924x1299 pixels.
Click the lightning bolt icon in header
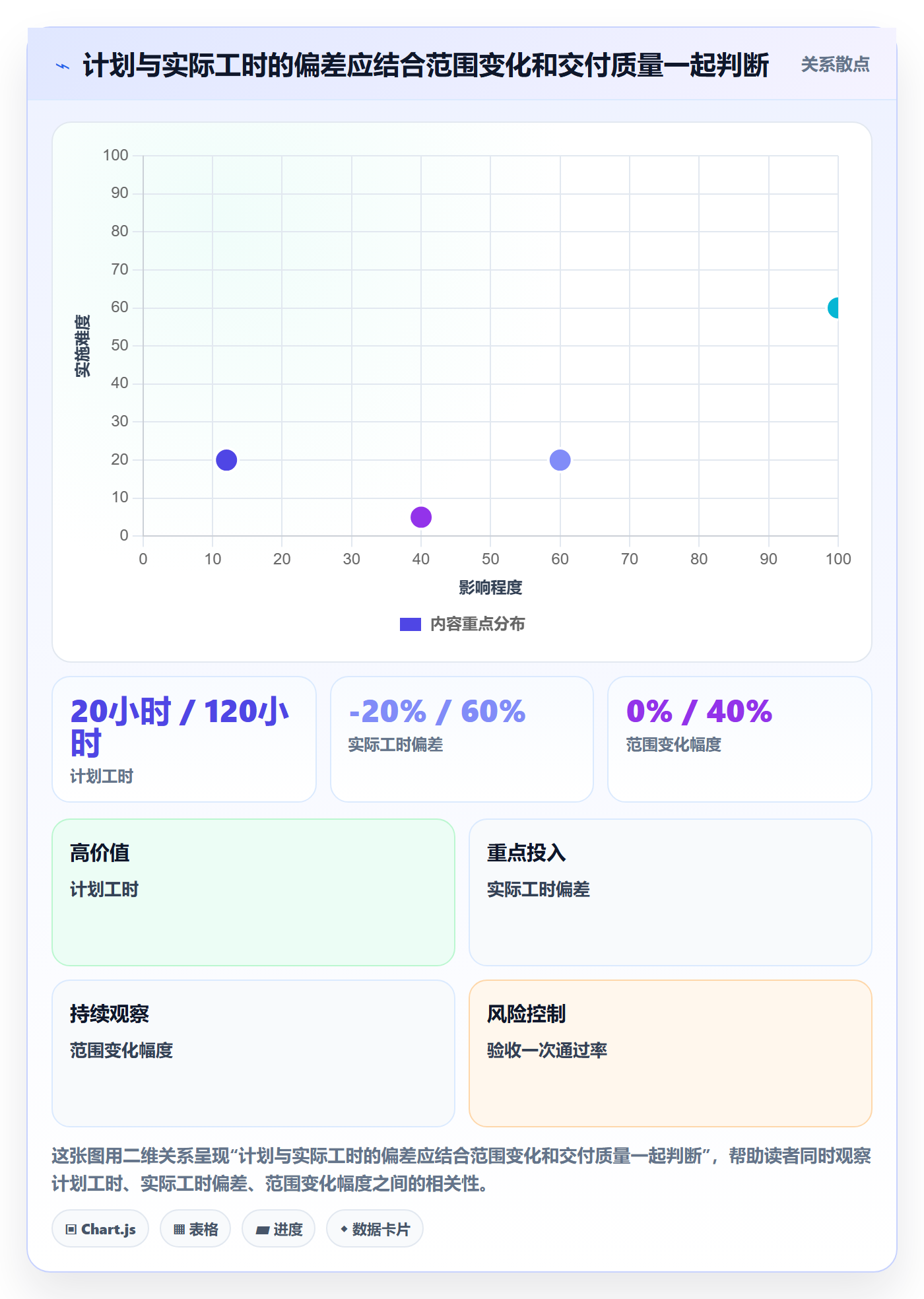click(63, 66)
